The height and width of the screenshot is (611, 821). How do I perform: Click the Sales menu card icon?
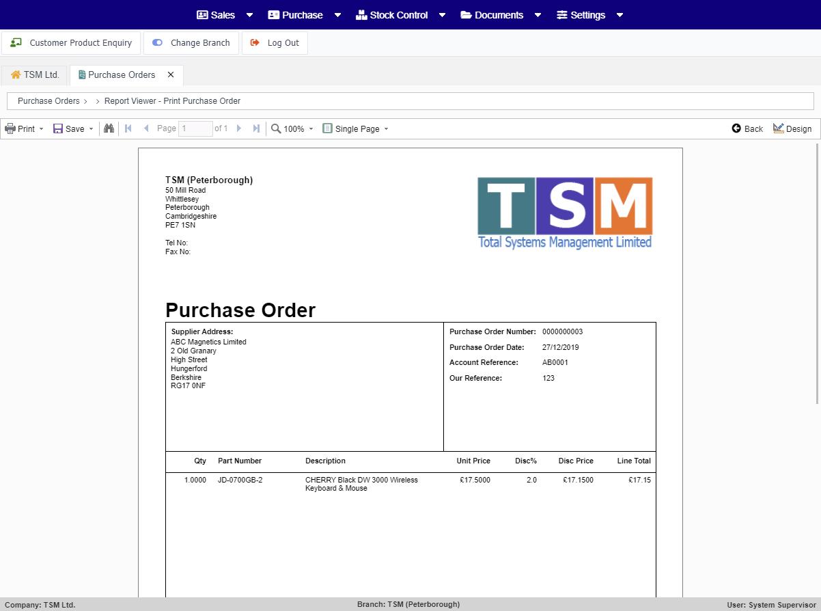[x=202, y=15]
